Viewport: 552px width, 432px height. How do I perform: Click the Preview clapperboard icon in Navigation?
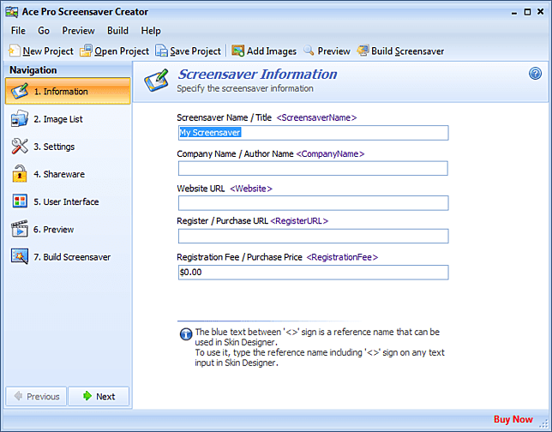[x=20, y=229]
